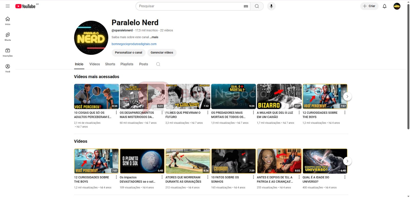Viewport: 410px width, 198px height.
Task: Click Gerenciar vídeos button
Action: pyautogui.click(x=162, y=53)
